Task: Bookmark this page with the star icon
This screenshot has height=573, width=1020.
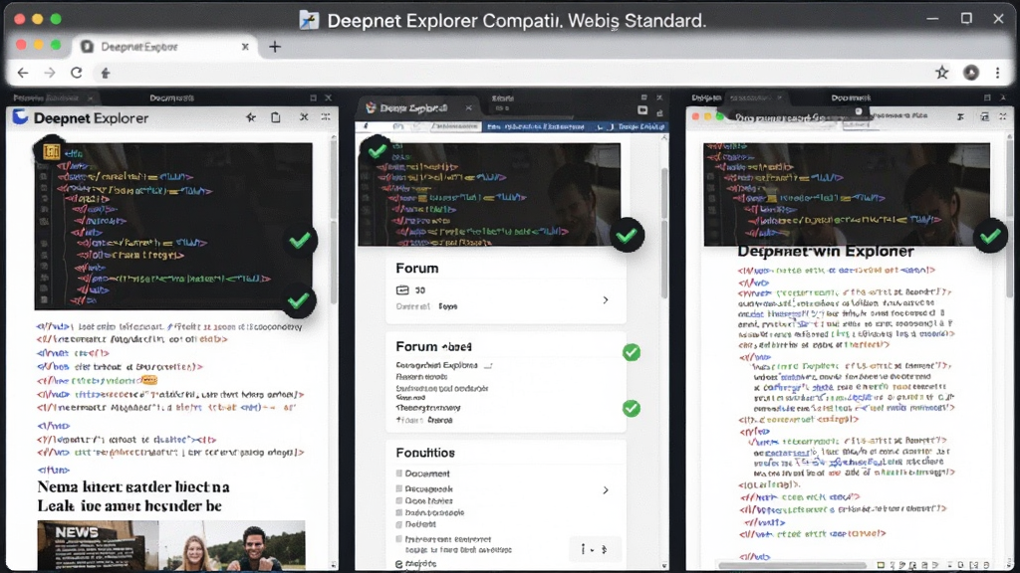Action: (x=942, y=73)
